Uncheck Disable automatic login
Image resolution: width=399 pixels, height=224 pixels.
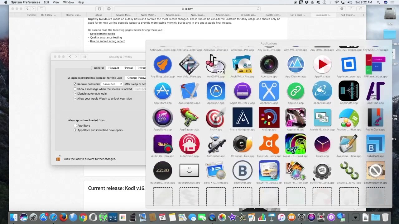pyautogui.click(x=75, y=94)
